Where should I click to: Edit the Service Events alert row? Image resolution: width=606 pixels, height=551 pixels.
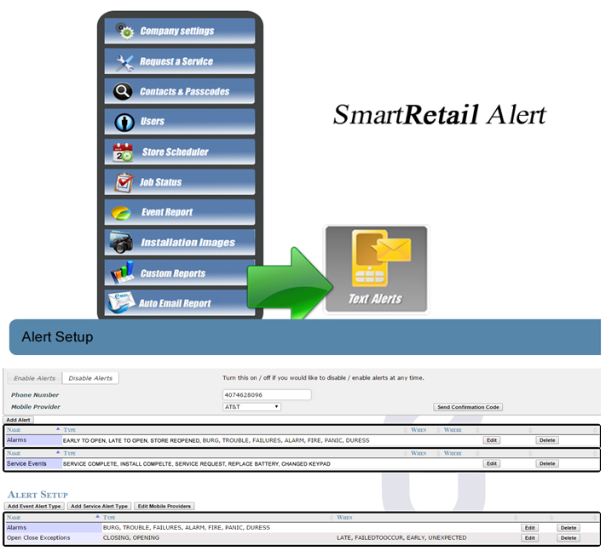pos(492,463)
